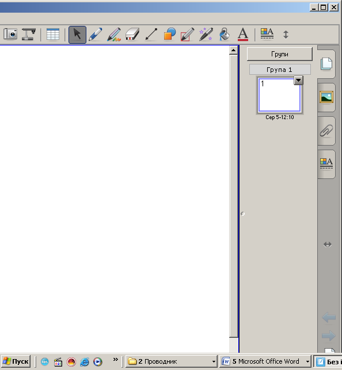Select the Shape Recognition Pen
This screenshot has width=342, height=370.
click(x=187, y=35)
